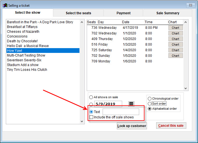Open Chart for 1/3/2020 performance
Image resolution: width=198 pixels, height=143 pixels.
click(x=175, y=44)
